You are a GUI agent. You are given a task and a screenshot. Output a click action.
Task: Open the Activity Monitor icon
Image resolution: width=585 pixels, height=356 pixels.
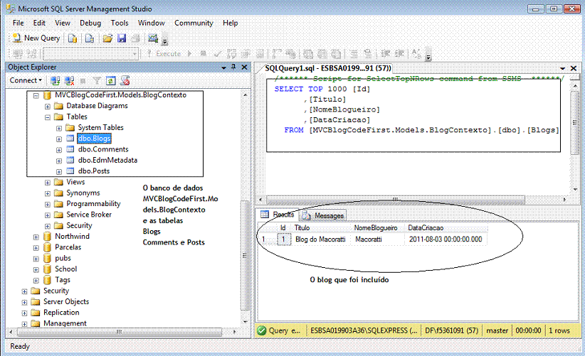point(152,38)
